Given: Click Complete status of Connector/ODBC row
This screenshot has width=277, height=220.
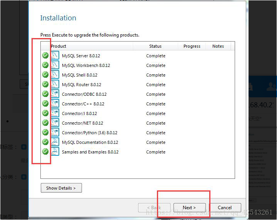Looking at the screenshot, I should pos(156,94).
